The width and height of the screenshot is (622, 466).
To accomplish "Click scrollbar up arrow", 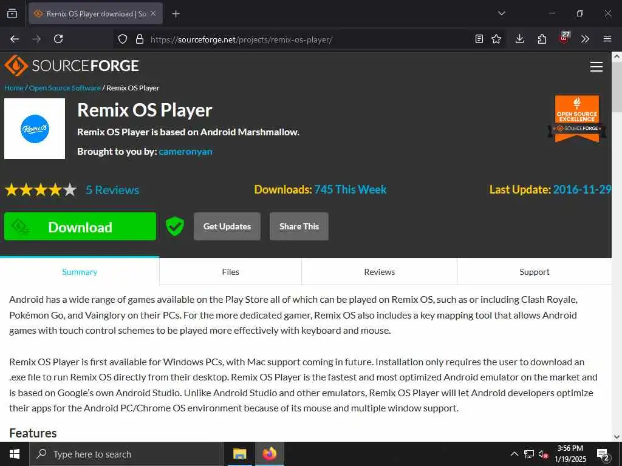I will (x=617, y=56).
